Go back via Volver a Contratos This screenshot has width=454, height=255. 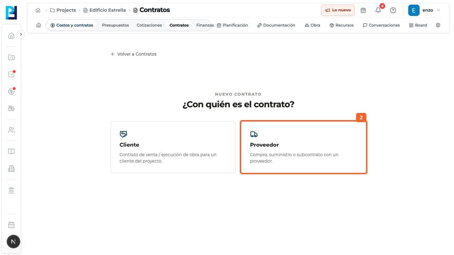134,54
